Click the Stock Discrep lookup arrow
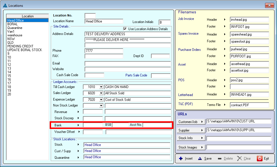 (78, 118)
